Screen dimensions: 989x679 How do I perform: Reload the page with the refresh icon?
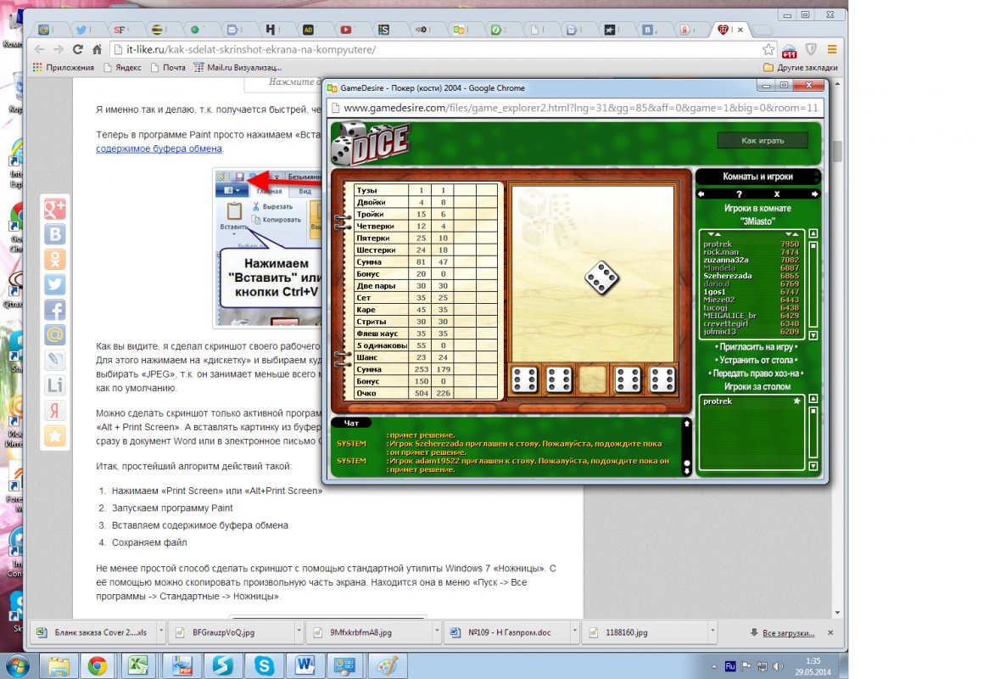click(x=78, y=49)
